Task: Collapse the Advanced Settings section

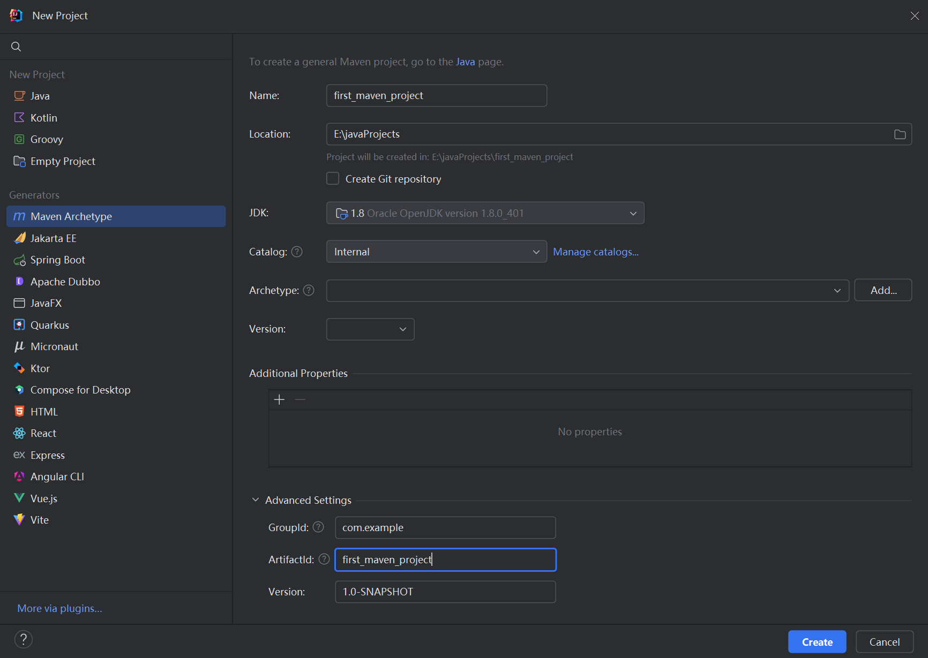Action: coord(256,500)
